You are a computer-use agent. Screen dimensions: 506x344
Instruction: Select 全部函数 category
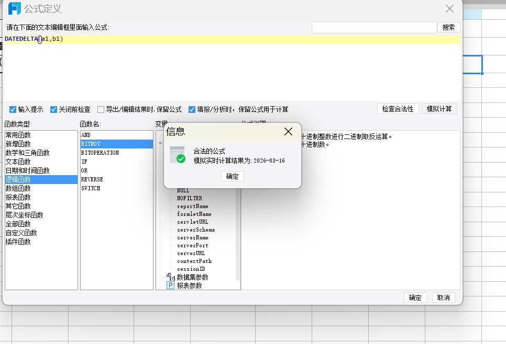pyautogui.click(x=41, y=224)
